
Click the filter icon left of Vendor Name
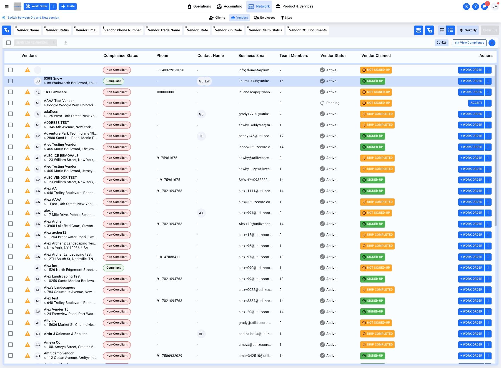(x=7, y=30)
